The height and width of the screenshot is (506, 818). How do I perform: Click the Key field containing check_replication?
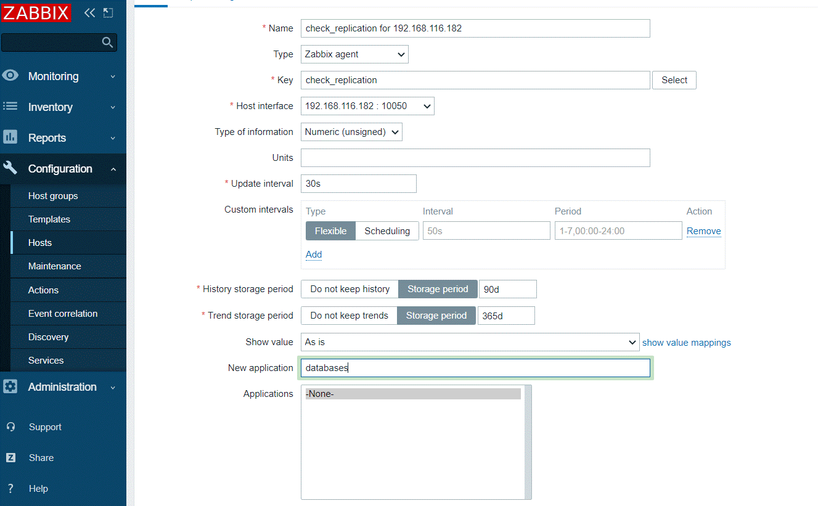[x=475, y=80]
